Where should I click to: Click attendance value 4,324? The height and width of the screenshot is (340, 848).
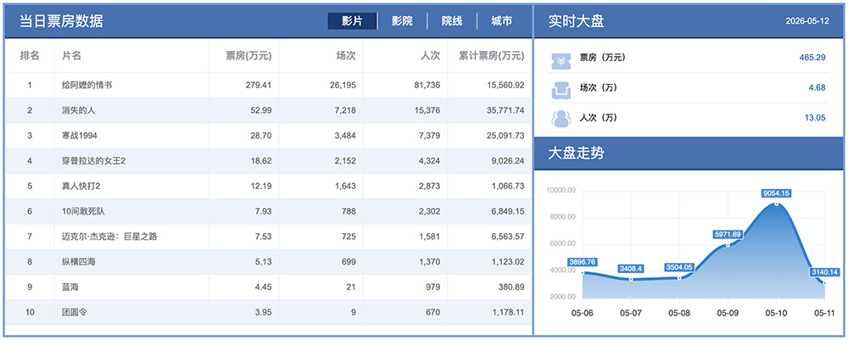(429, 161)
